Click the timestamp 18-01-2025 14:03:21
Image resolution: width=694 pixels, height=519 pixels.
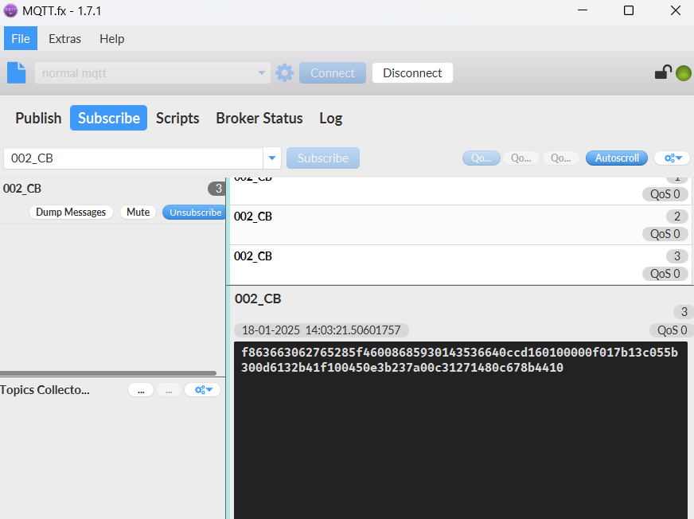click(x=321, y=330)
